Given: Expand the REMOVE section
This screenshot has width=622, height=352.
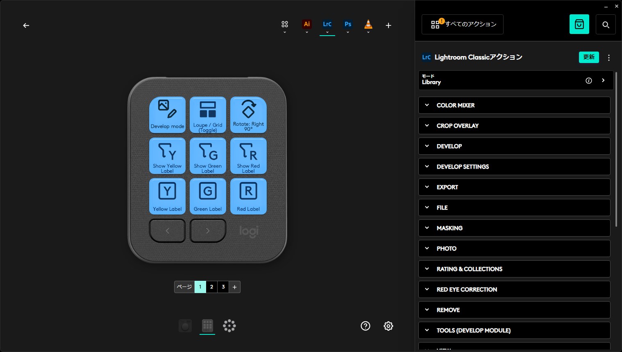Looking at the screenshot, I should (514, 310).
